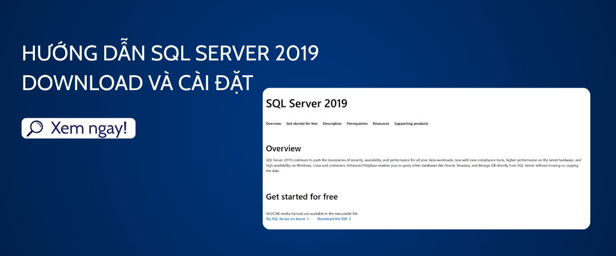Click the Overview description paragraph

(x=423, y=165)
